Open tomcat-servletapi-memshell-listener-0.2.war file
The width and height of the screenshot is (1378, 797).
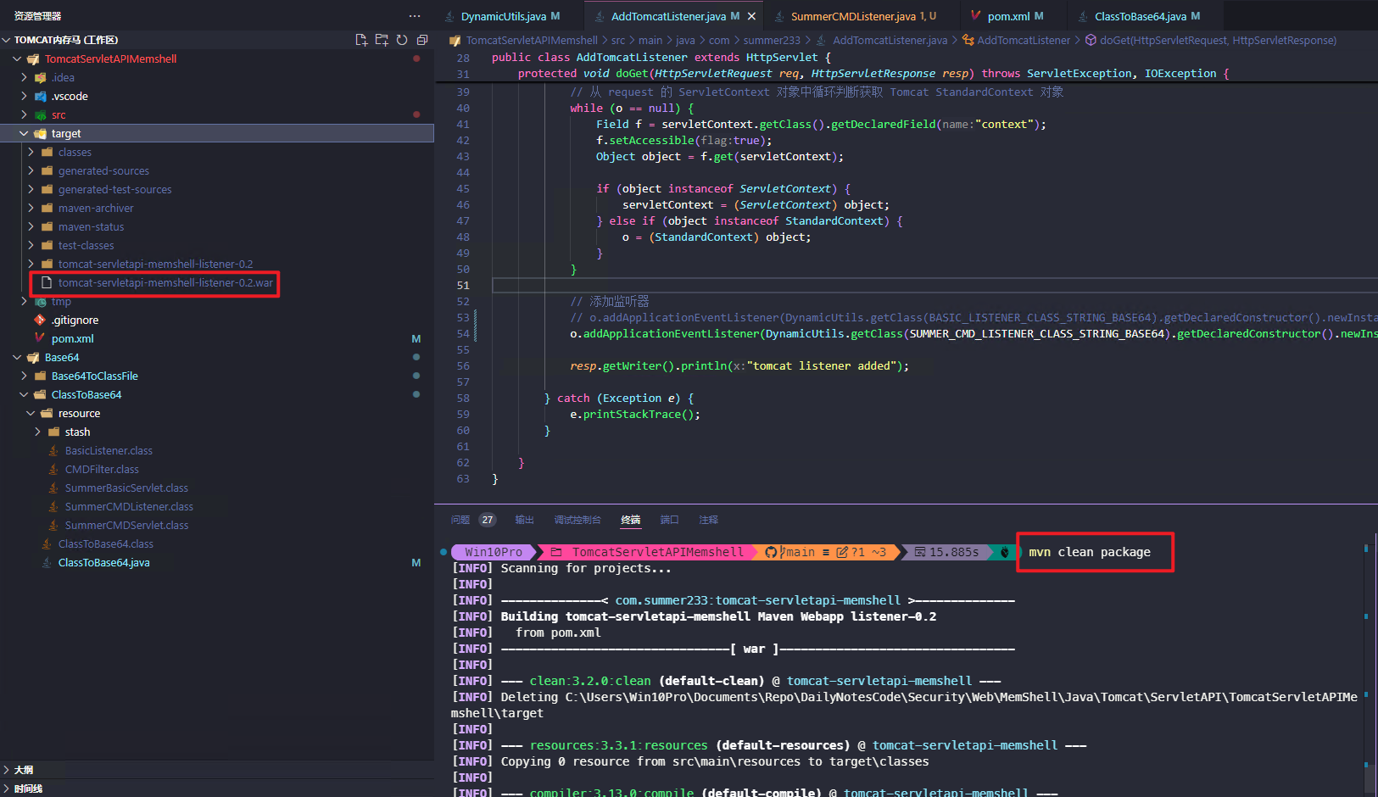(x=165, y=282)
